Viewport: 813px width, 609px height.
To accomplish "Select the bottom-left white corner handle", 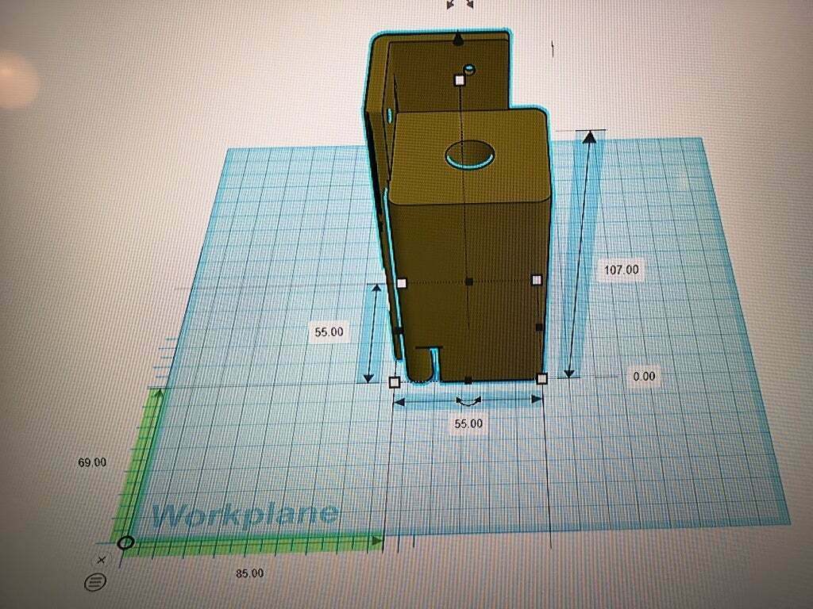I will point(394,382).
